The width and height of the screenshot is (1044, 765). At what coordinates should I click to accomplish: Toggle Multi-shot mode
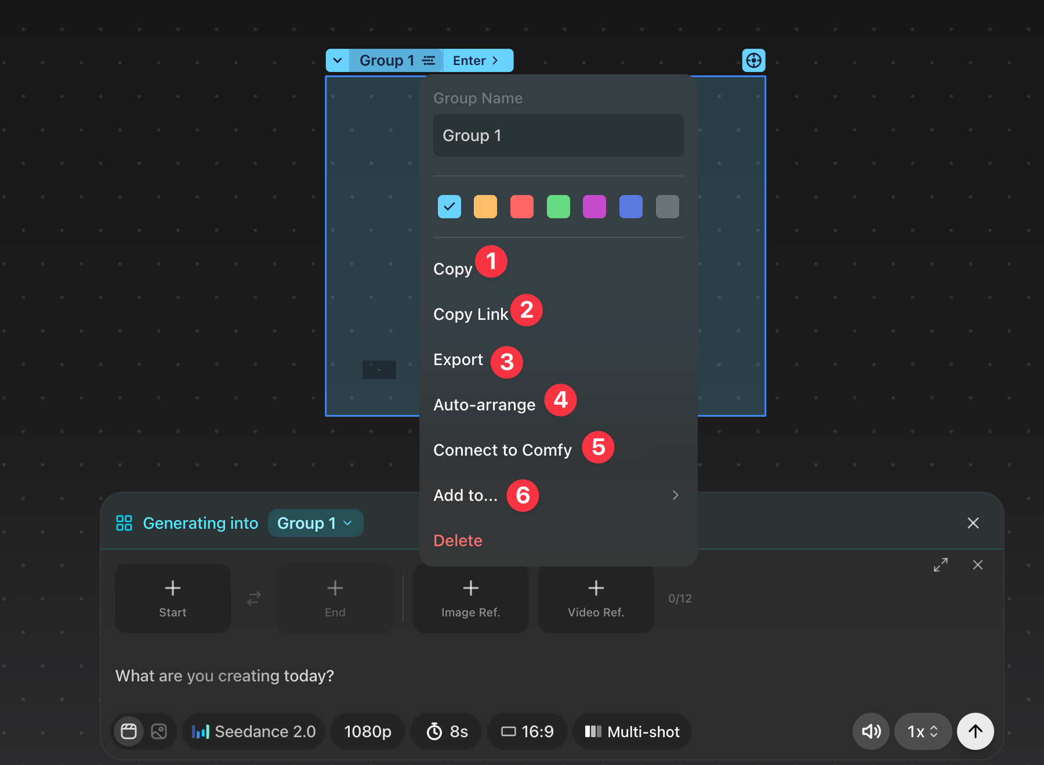pyautogui.click(x=632, y=731)
